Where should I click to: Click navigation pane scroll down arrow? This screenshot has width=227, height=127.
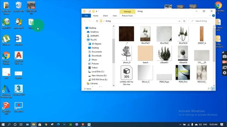pos(113,85)
